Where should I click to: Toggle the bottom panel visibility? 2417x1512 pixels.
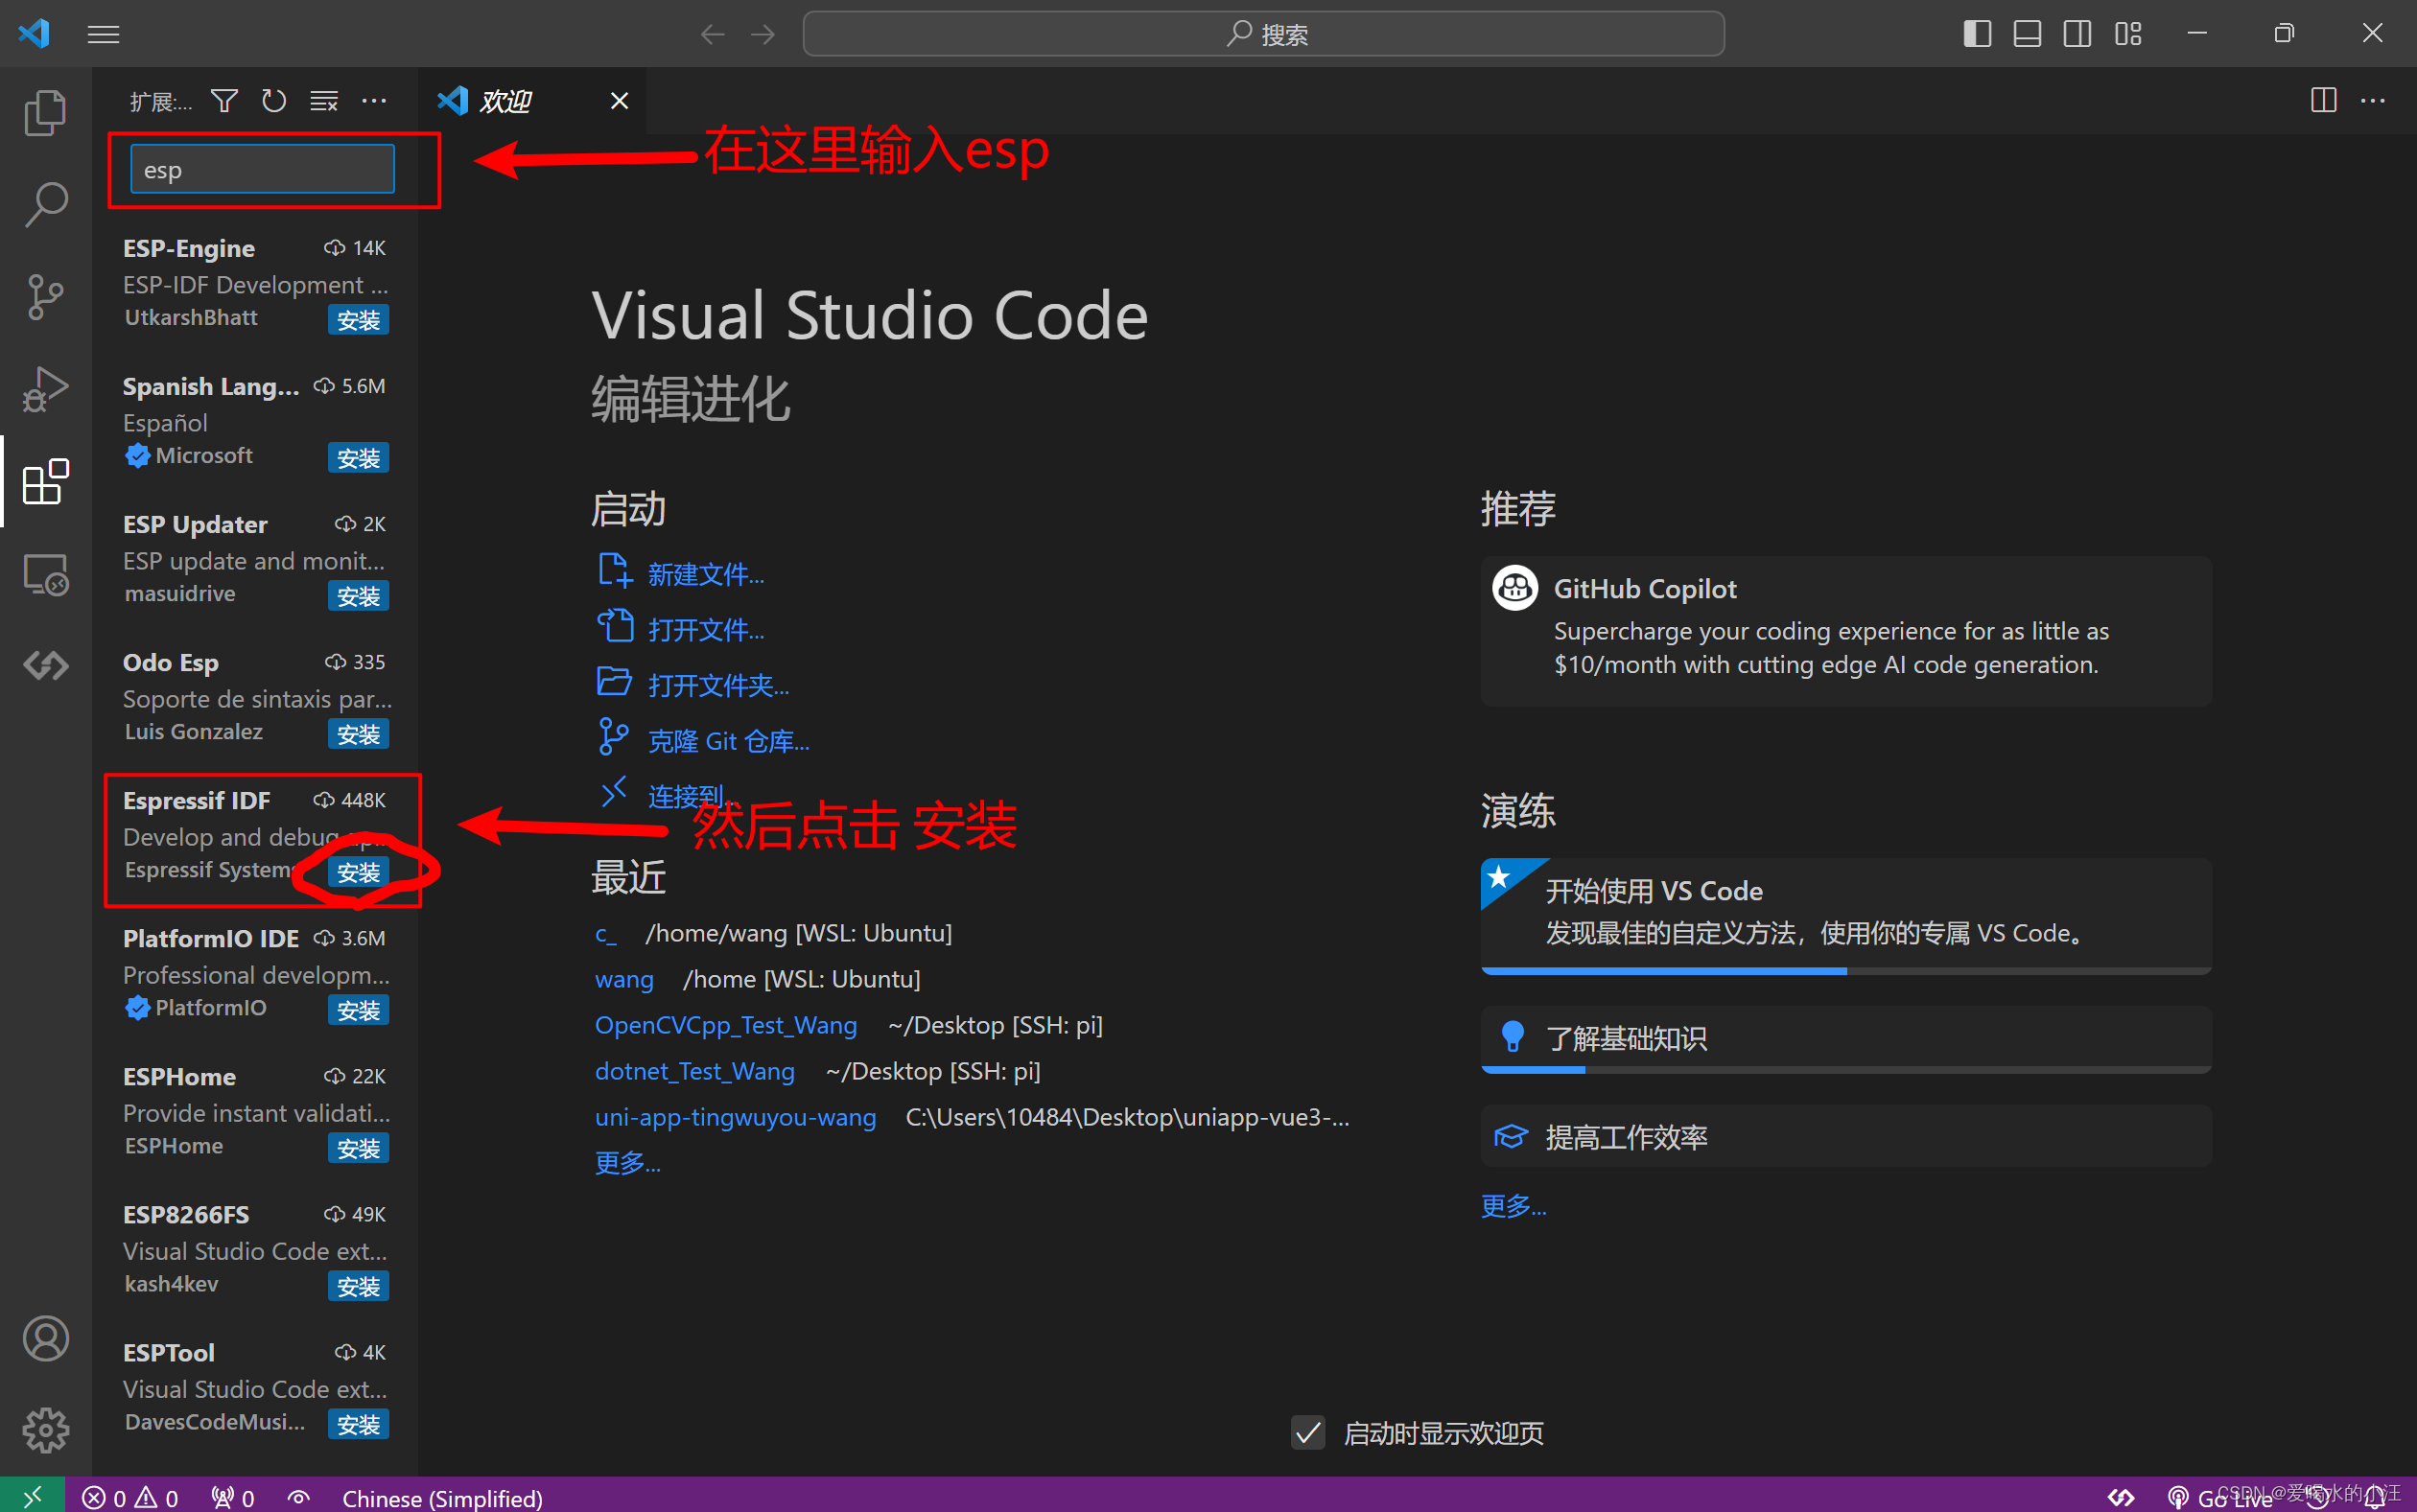pos(2027,33)
